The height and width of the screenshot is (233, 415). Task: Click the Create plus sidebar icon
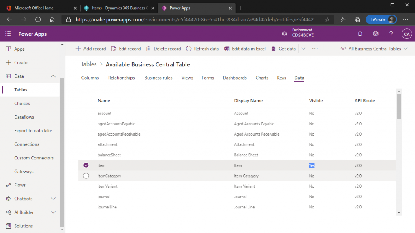point(9,63)
